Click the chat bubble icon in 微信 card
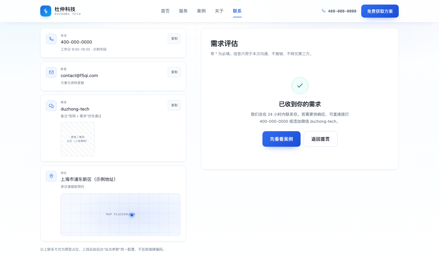Viewport: 439px width, 274px height. 51,106
